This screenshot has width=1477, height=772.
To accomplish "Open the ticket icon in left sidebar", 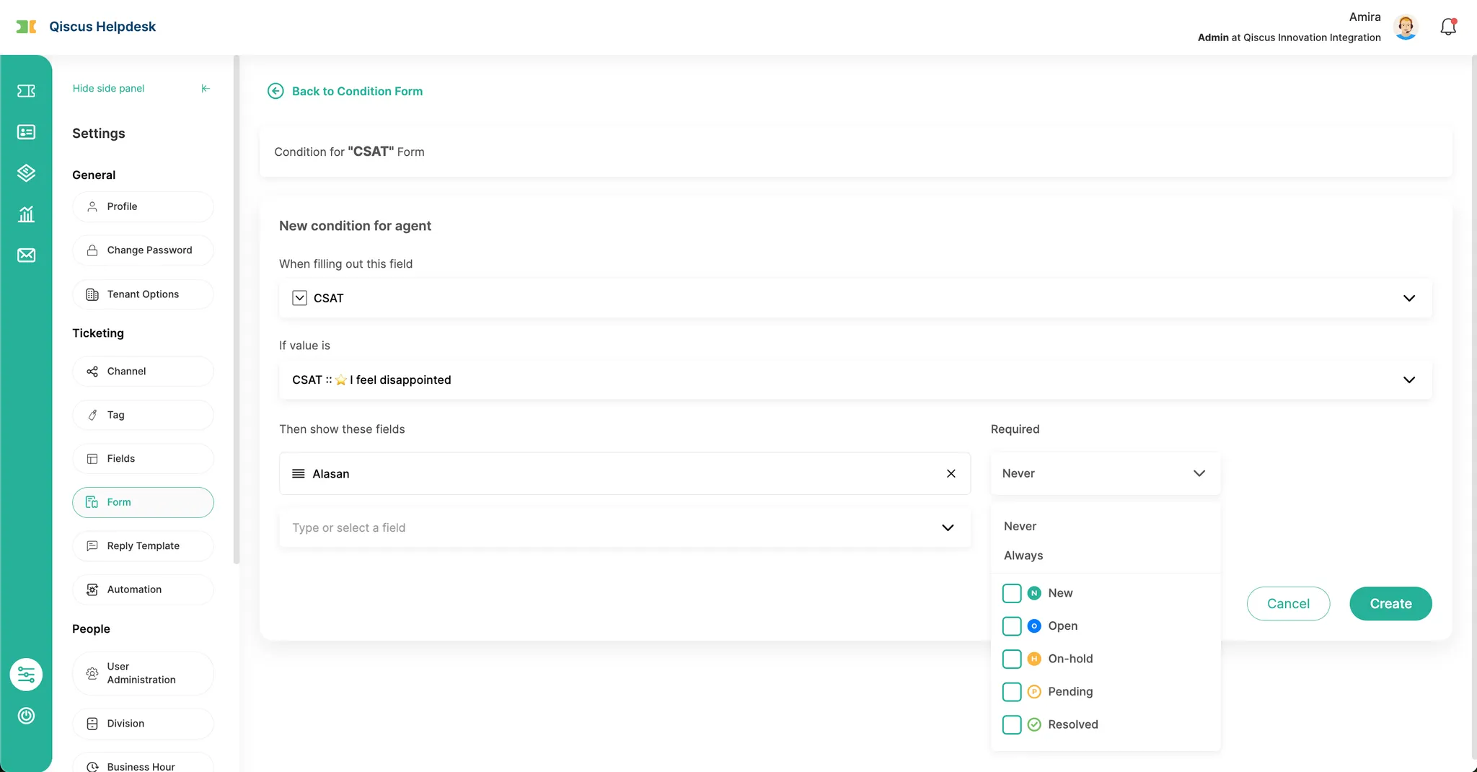I will click(26, 91).
